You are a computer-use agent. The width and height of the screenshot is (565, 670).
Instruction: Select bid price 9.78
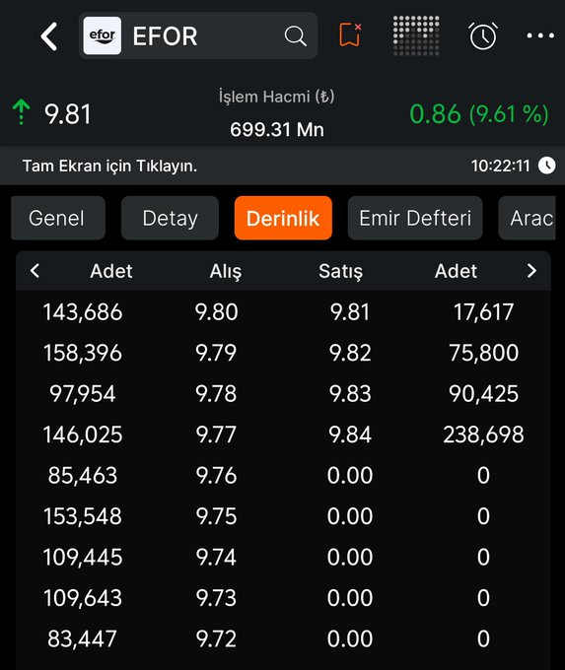click(216, 393)
